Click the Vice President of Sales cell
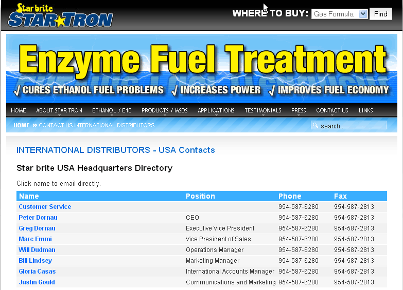 point(218,239)
